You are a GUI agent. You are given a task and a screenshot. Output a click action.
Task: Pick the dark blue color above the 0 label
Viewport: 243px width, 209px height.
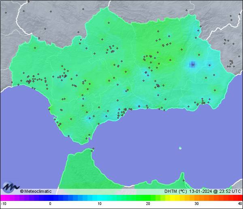pyautogui.click(x=50, y=198)
